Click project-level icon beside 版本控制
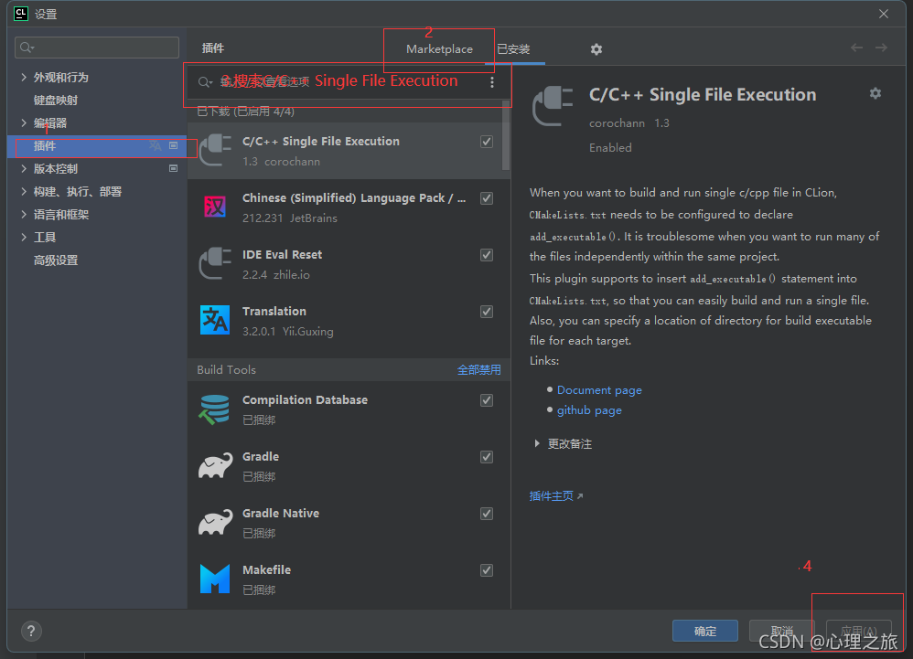This screenshot has height=659, width=913. (x=173, y=168)
